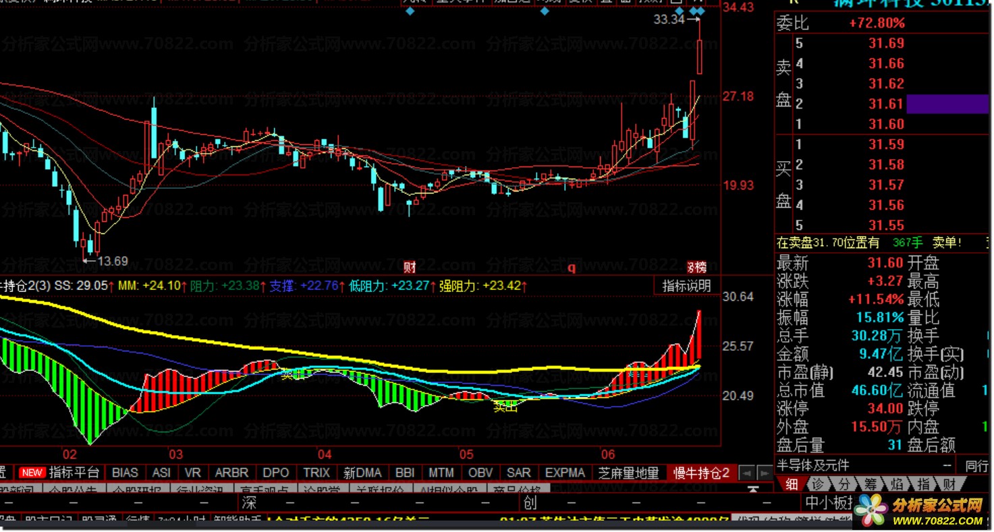Select the VR indicator tab
Viewport: 994px width, 532px height.
tap(193, 473)
